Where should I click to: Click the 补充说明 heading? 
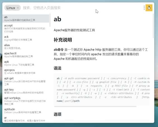click(x=63, y=40)
